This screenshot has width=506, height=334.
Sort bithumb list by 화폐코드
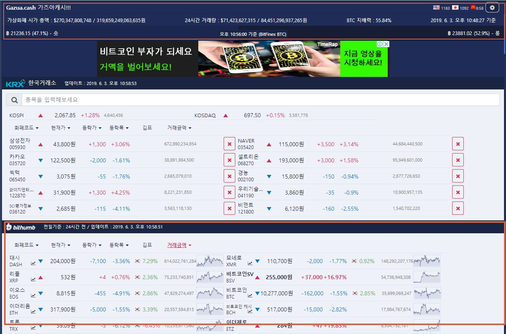click(26, 245)
